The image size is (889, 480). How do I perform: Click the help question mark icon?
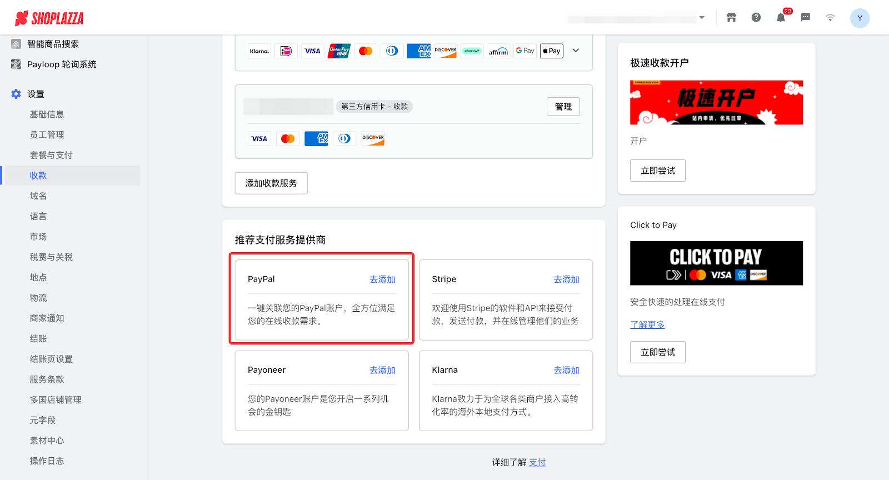[x=756, y=18]
